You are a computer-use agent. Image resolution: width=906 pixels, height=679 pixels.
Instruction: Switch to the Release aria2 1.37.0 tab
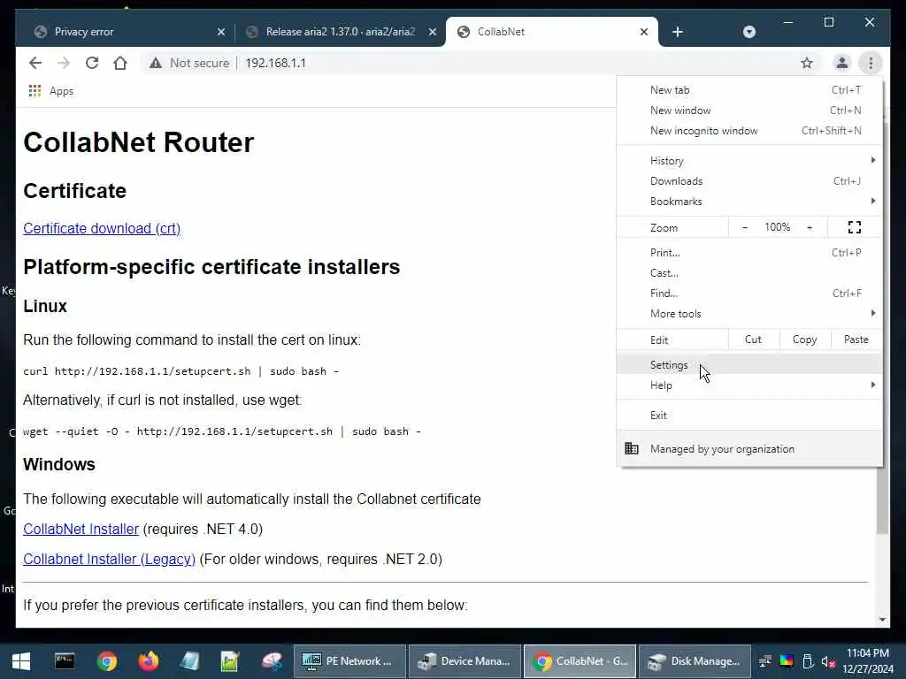point(338,32)
